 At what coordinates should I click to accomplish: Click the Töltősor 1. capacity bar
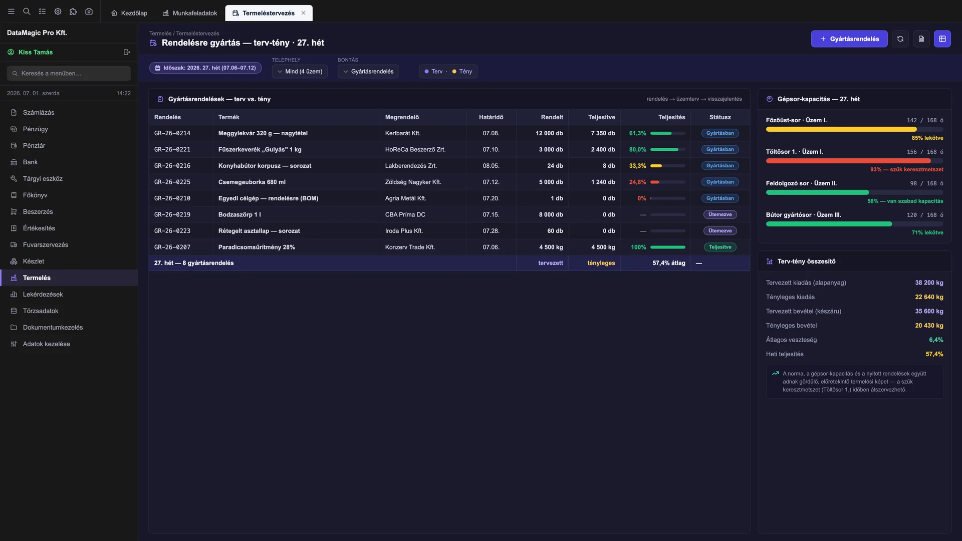click(854, 161)
